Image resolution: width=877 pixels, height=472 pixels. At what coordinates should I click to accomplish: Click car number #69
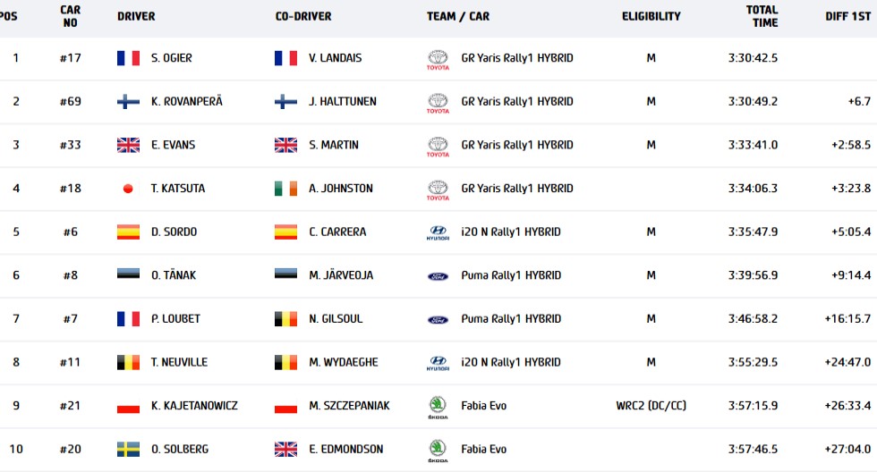coord(71,102)
